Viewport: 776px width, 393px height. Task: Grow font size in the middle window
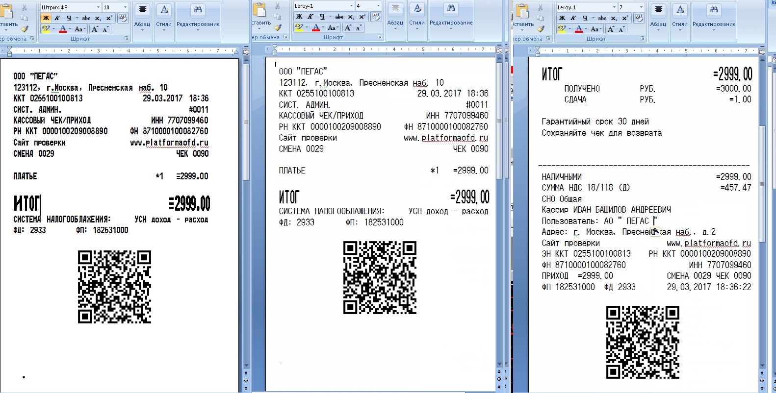(348, 28)
